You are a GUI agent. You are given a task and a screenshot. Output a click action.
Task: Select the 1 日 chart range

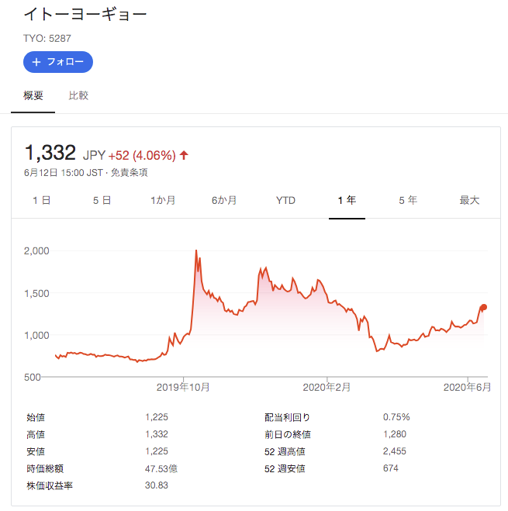[41, 200]
